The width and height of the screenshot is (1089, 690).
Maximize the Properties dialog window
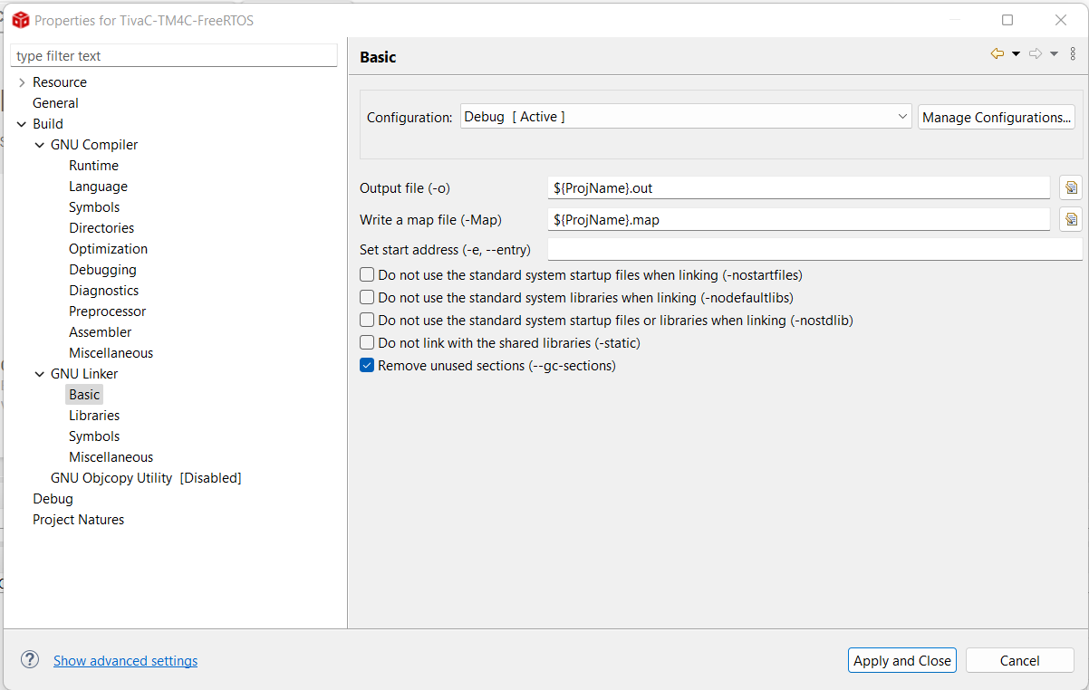click(1007, 20)
